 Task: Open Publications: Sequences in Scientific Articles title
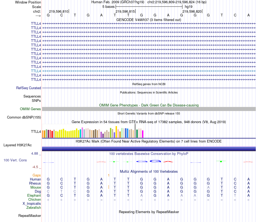point(149,93)
